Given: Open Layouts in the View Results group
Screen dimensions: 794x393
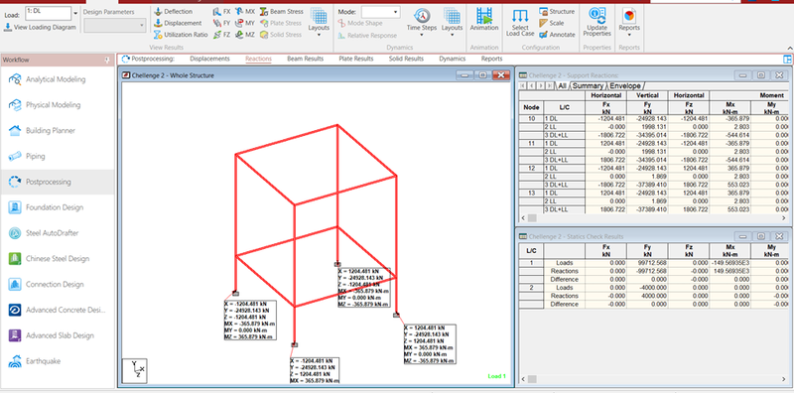Looking at the screenshot, I should point(319,22).
